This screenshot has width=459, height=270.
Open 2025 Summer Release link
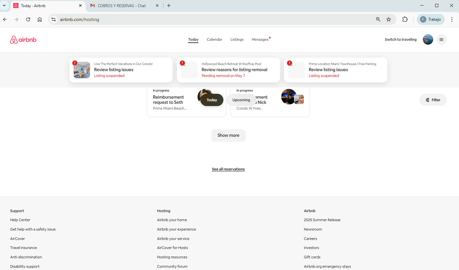pyautogui.click(x=322, y=220)
